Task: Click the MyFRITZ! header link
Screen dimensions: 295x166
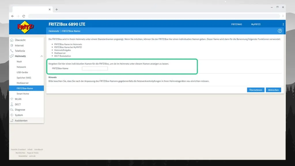Action: click(256, 24)
